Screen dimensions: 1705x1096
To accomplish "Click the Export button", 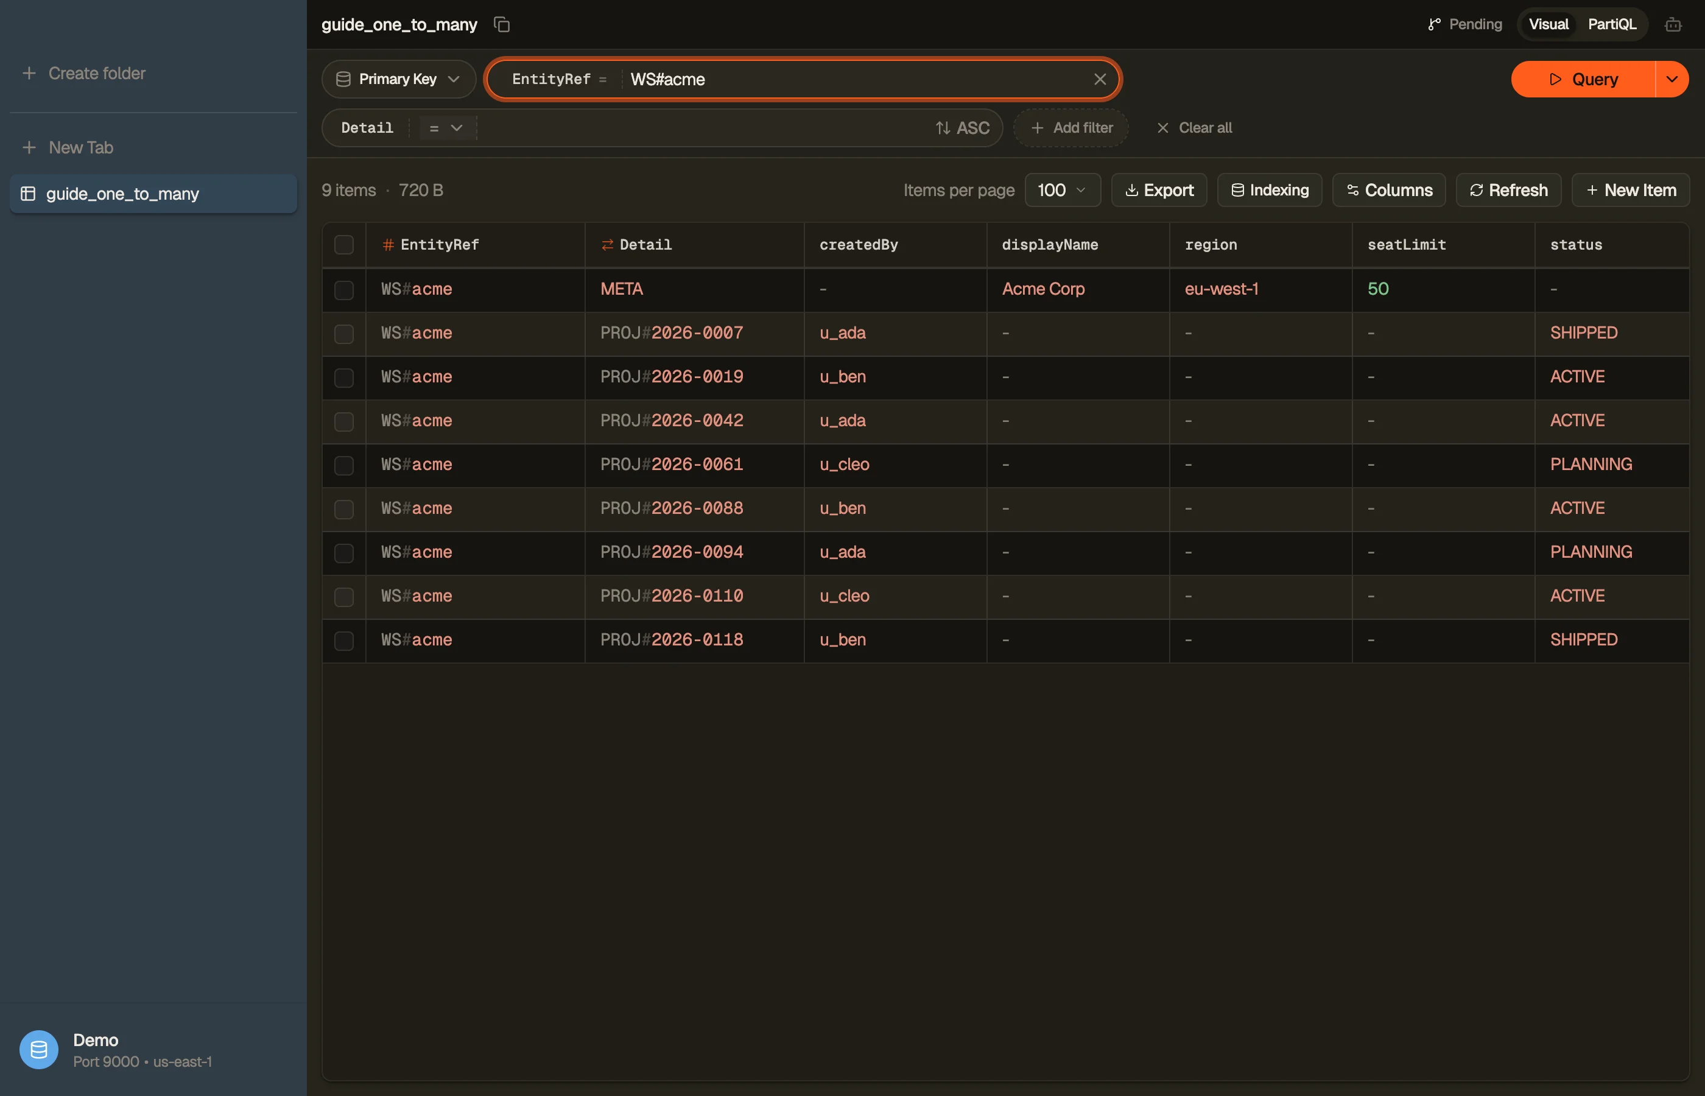I will point(1159,190).
